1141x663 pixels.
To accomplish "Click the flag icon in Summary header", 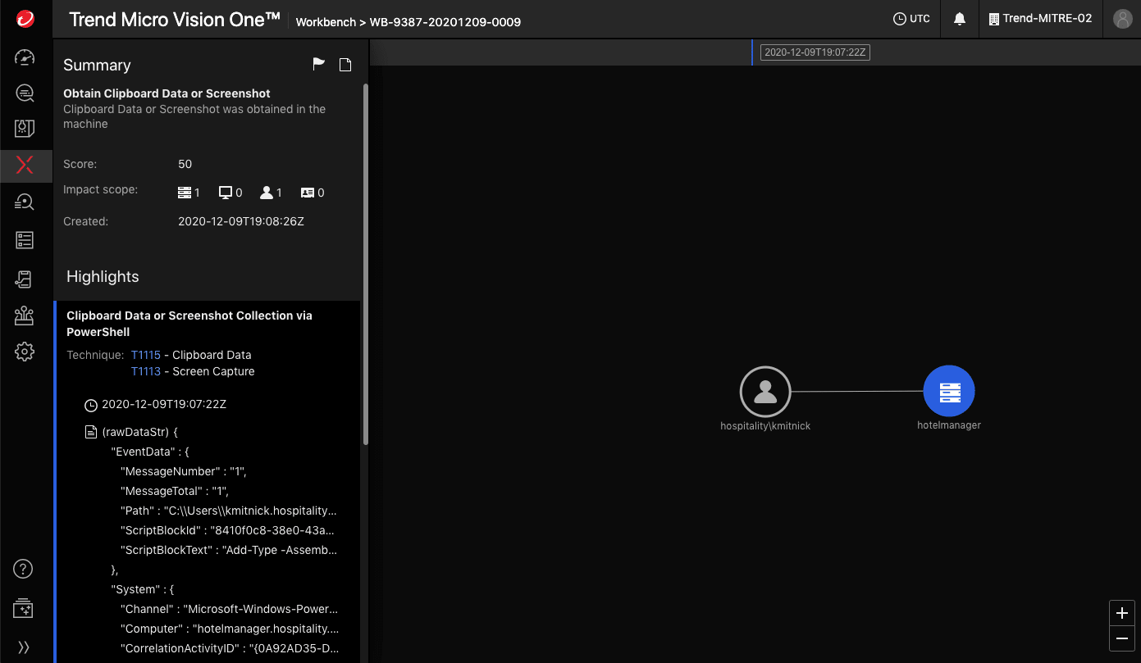I will 319,65.
